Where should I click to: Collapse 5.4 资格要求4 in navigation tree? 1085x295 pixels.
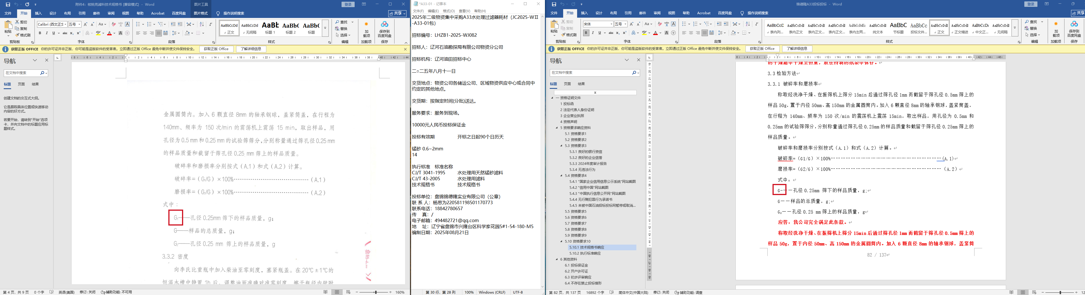point(561,175)
